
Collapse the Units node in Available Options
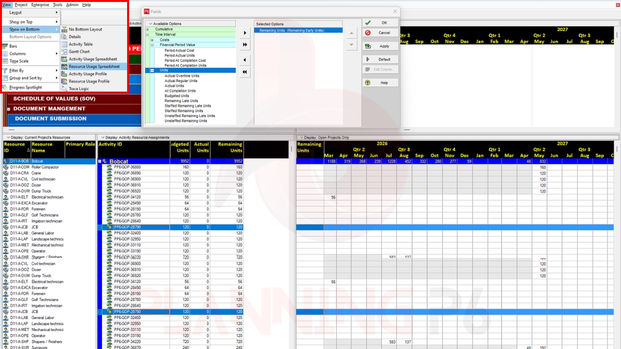152,71
